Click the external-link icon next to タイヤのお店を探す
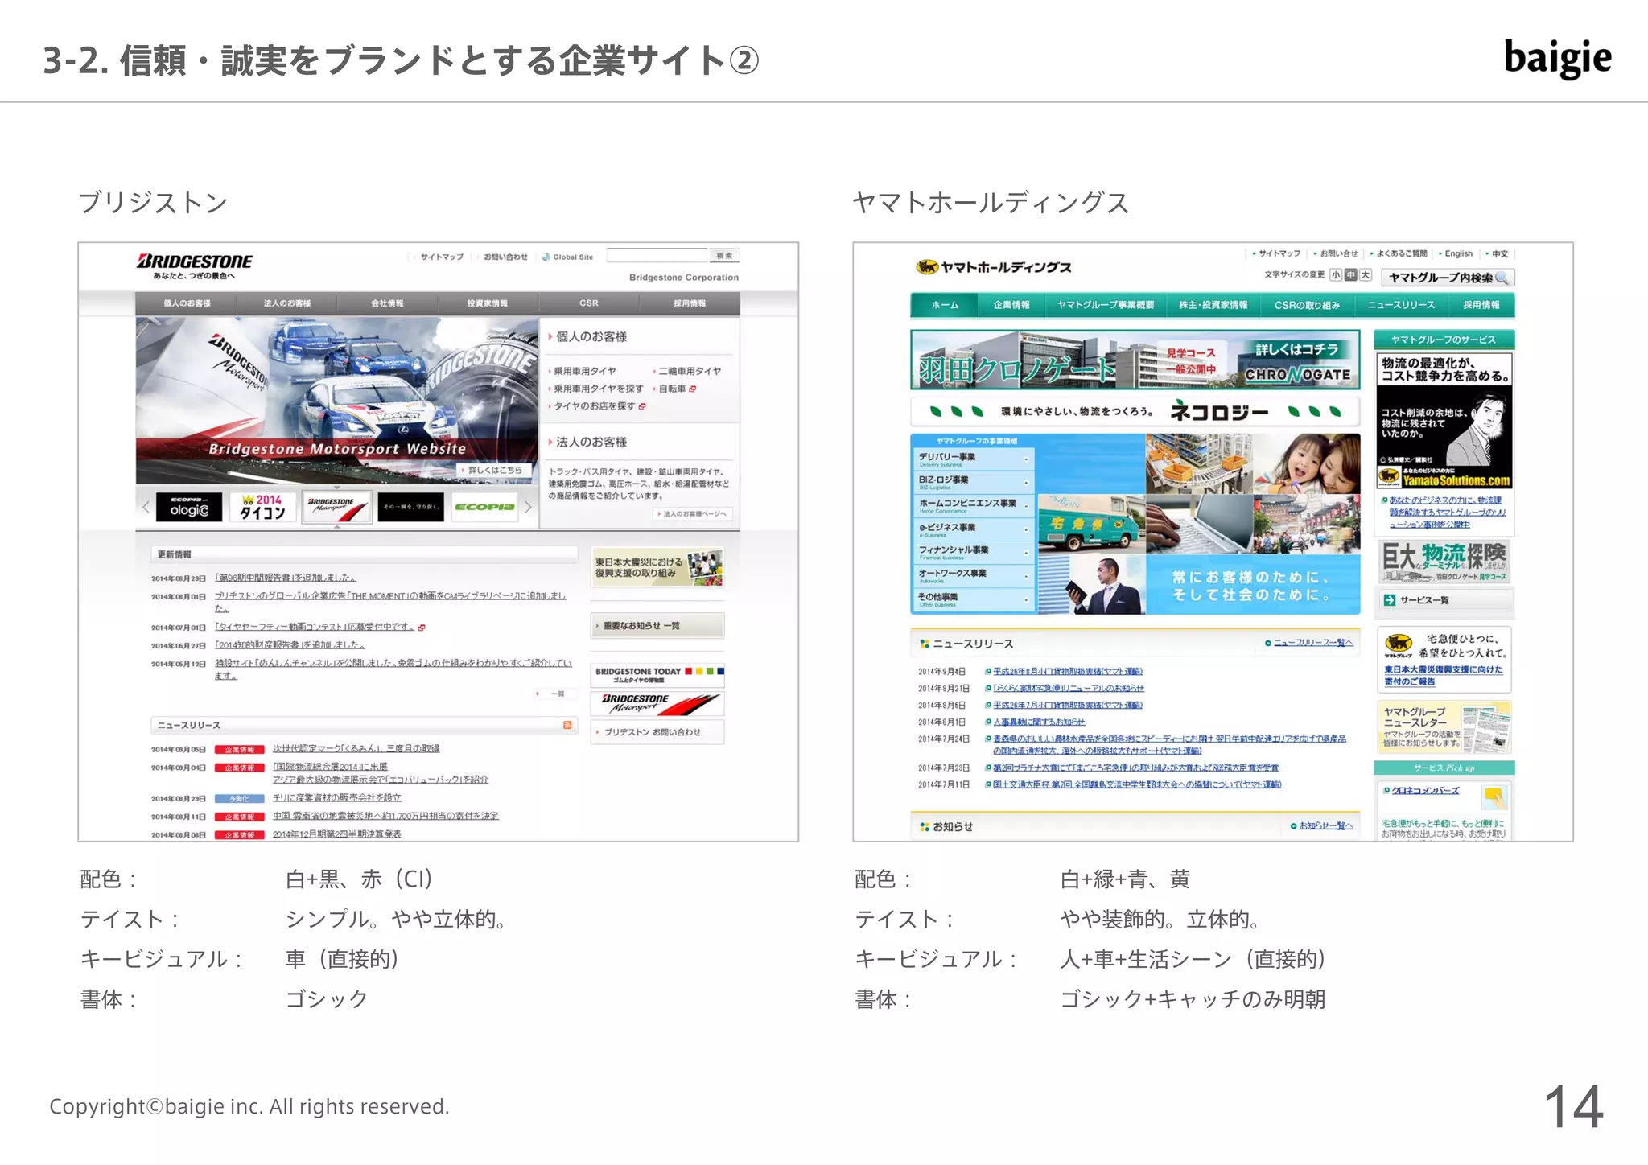1648x1165 pixels. coord(642,406)
